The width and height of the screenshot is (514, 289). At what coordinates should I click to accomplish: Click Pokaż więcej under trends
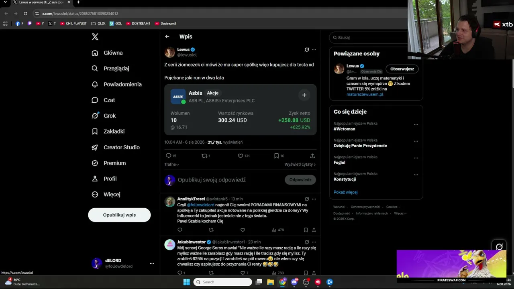pyautogui.click(x=345, y=192)
